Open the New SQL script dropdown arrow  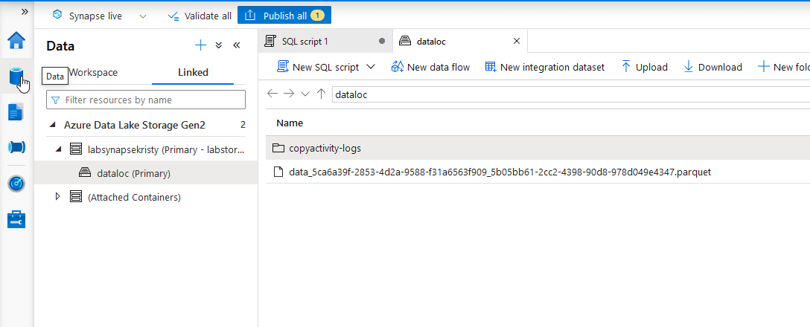point(371,67)
